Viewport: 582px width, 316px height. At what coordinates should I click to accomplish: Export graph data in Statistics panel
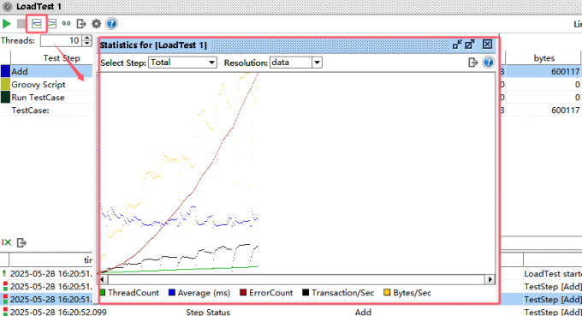tap(472, 63)
